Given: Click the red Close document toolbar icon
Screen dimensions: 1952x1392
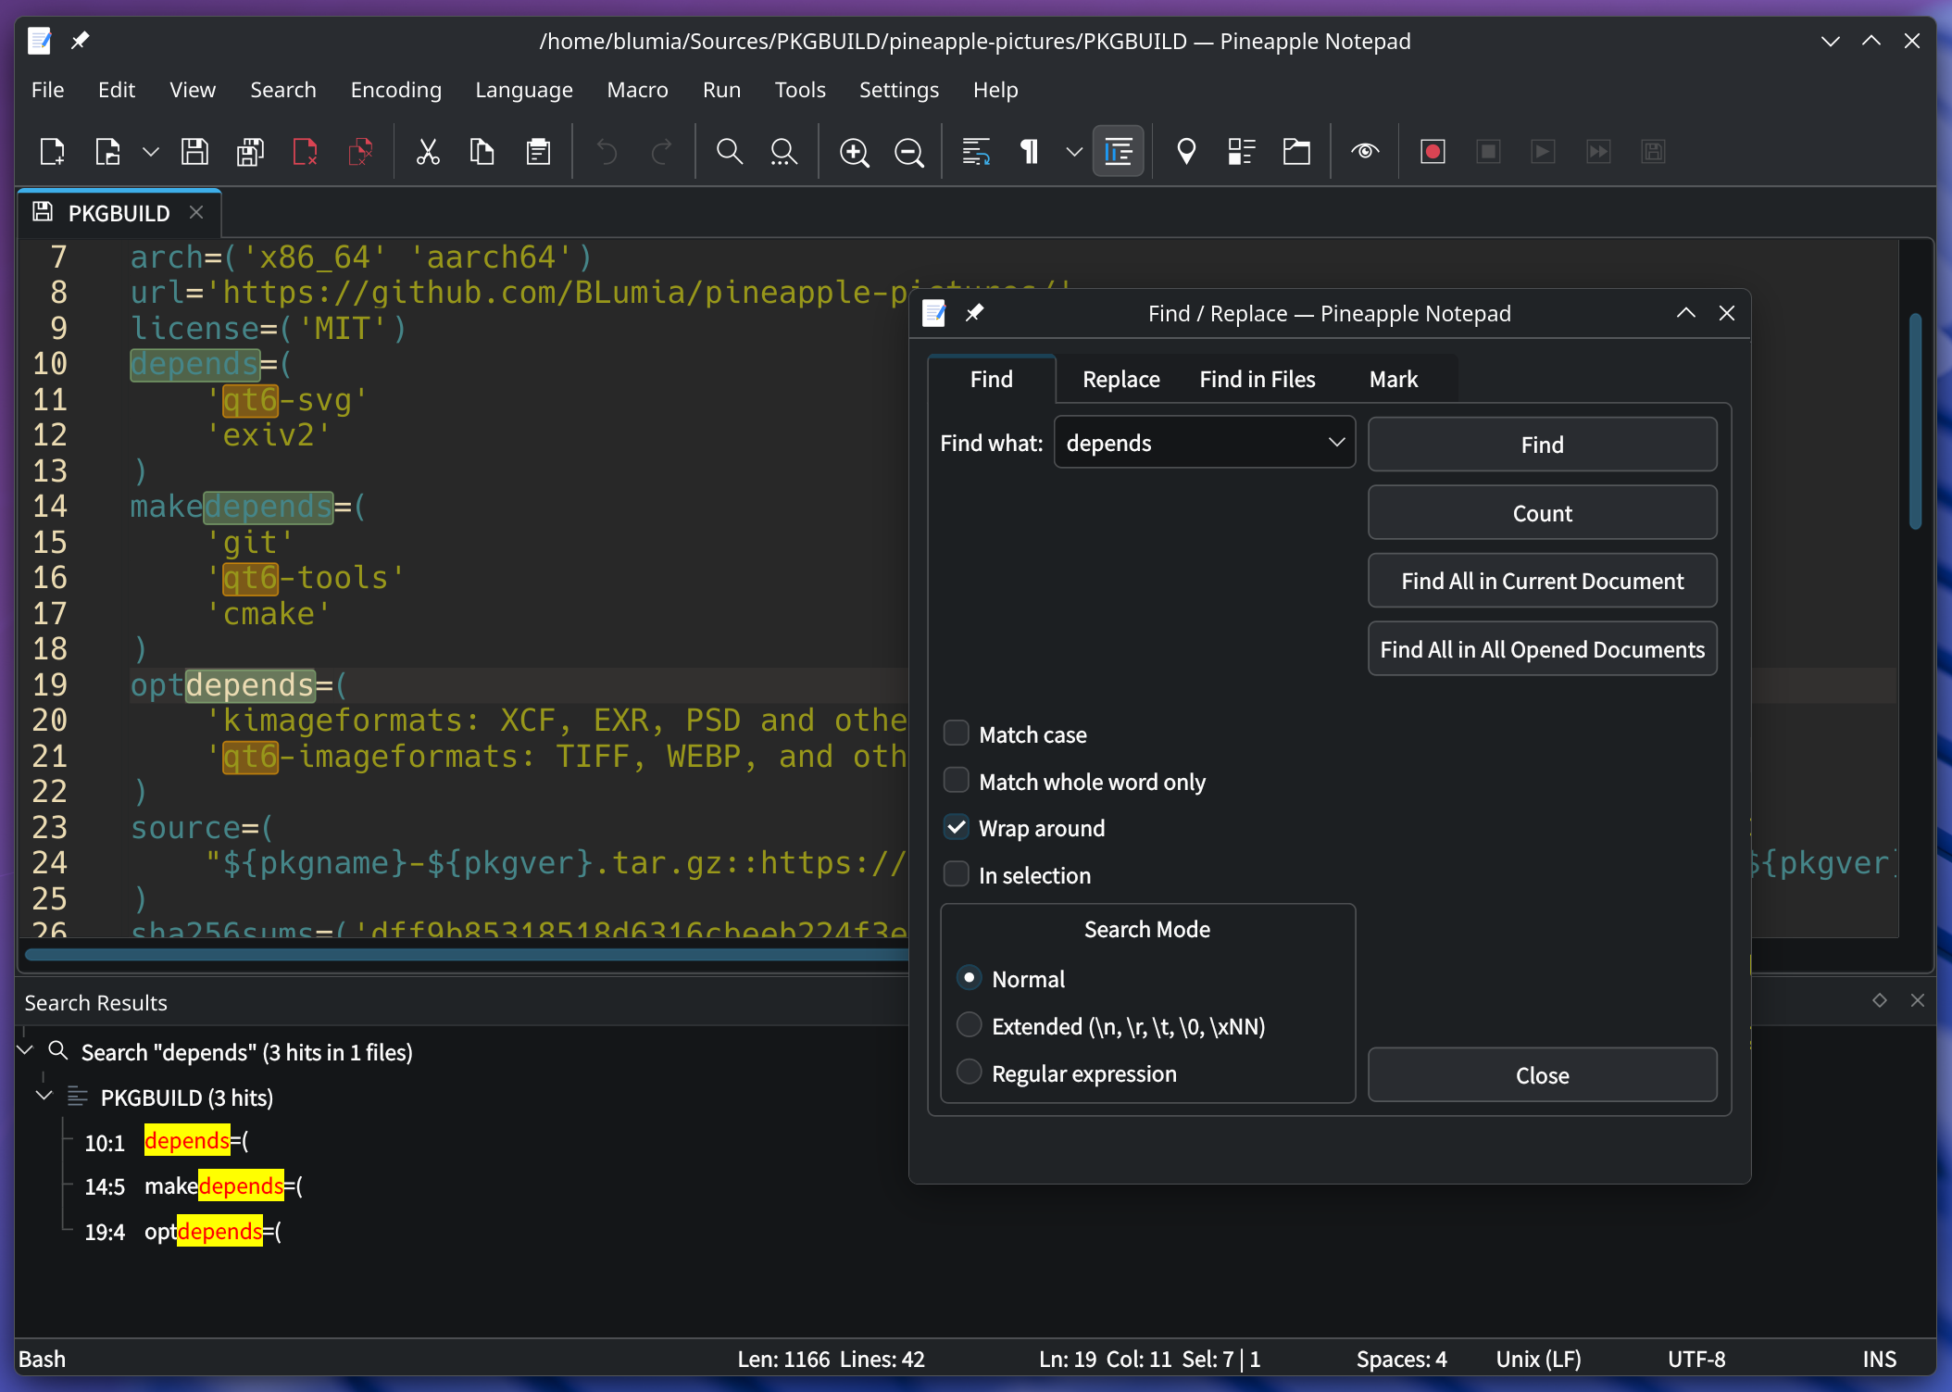Looking at the screenshot, I should point(305,151).
